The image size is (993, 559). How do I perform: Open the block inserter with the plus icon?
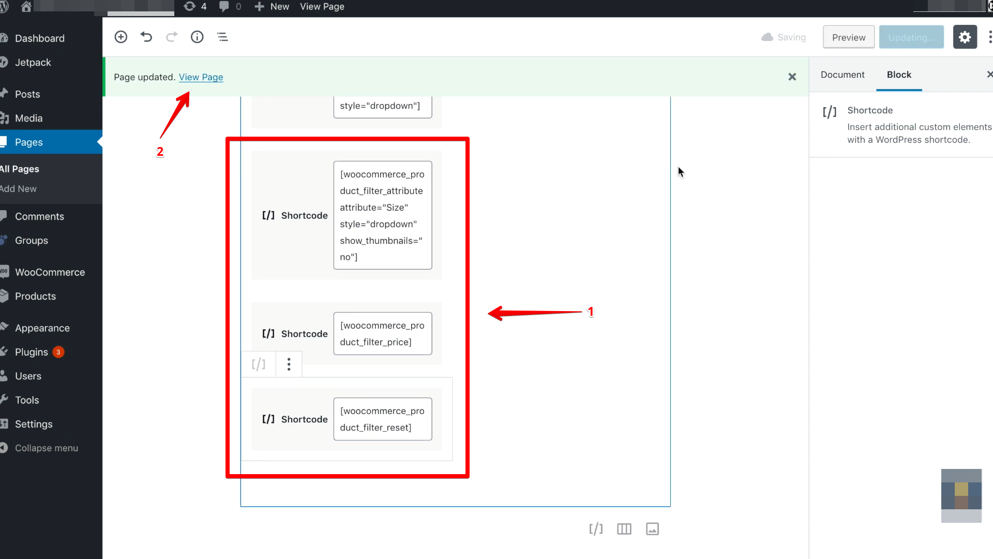(121, 37)
